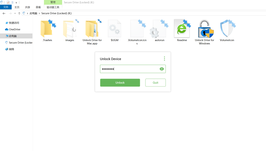Click the new folder quick access icon
Screen dimensions: 266x151
pos(12,2)
